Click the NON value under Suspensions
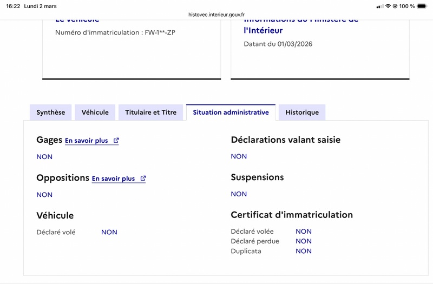The height and width of the screenshot is (284, 433). click(239, 194)
